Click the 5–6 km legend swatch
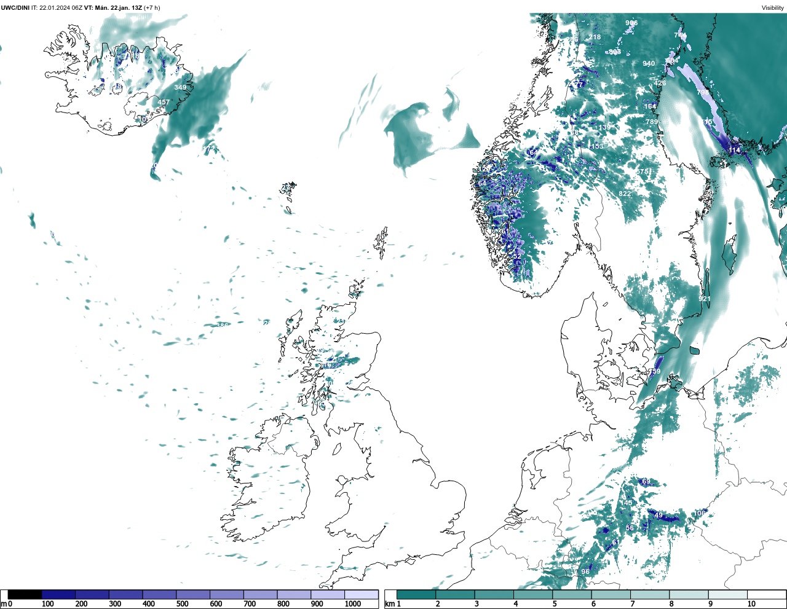 [x=572, y=594]
